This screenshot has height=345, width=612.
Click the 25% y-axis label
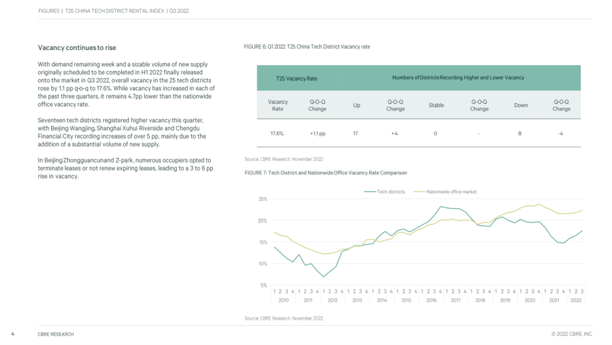coord(263,199)
